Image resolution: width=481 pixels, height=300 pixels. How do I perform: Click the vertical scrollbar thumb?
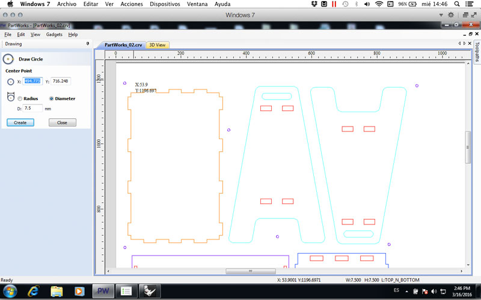point(468,148)
